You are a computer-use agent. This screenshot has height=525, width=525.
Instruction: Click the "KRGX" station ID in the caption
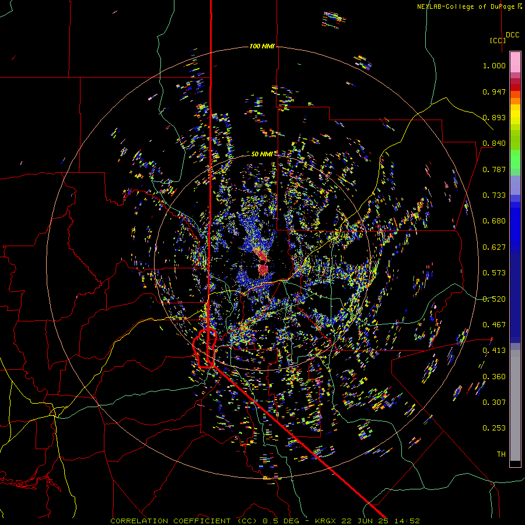point(327,521)
